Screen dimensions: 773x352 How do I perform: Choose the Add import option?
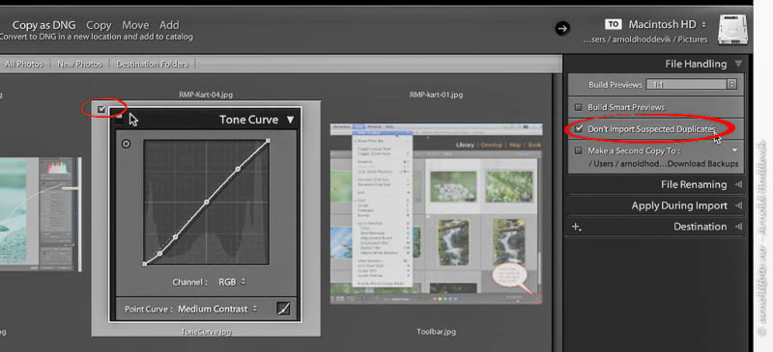click(169, 25)
